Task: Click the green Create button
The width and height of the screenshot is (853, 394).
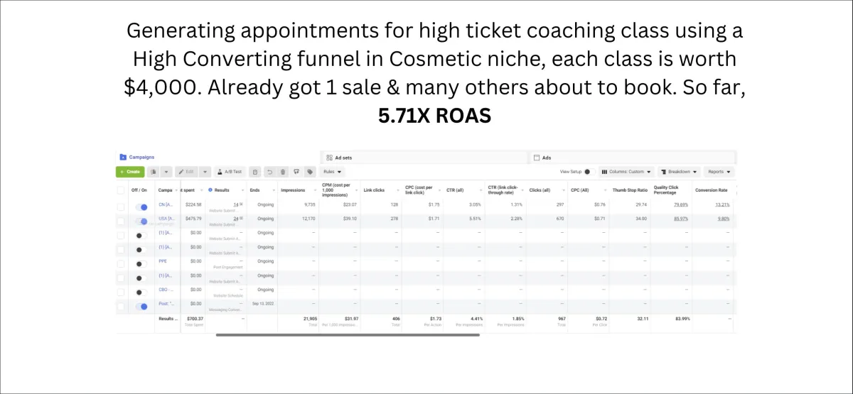Action: point(130,172)
